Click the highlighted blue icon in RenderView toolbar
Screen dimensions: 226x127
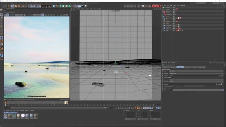43,15
